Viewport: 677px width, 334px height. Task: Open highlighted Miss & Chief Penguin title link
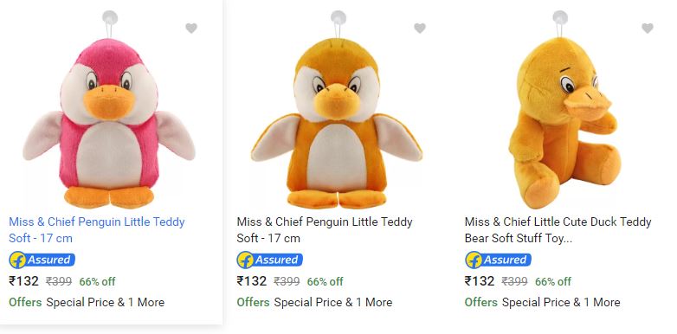(x=97, y=230)
